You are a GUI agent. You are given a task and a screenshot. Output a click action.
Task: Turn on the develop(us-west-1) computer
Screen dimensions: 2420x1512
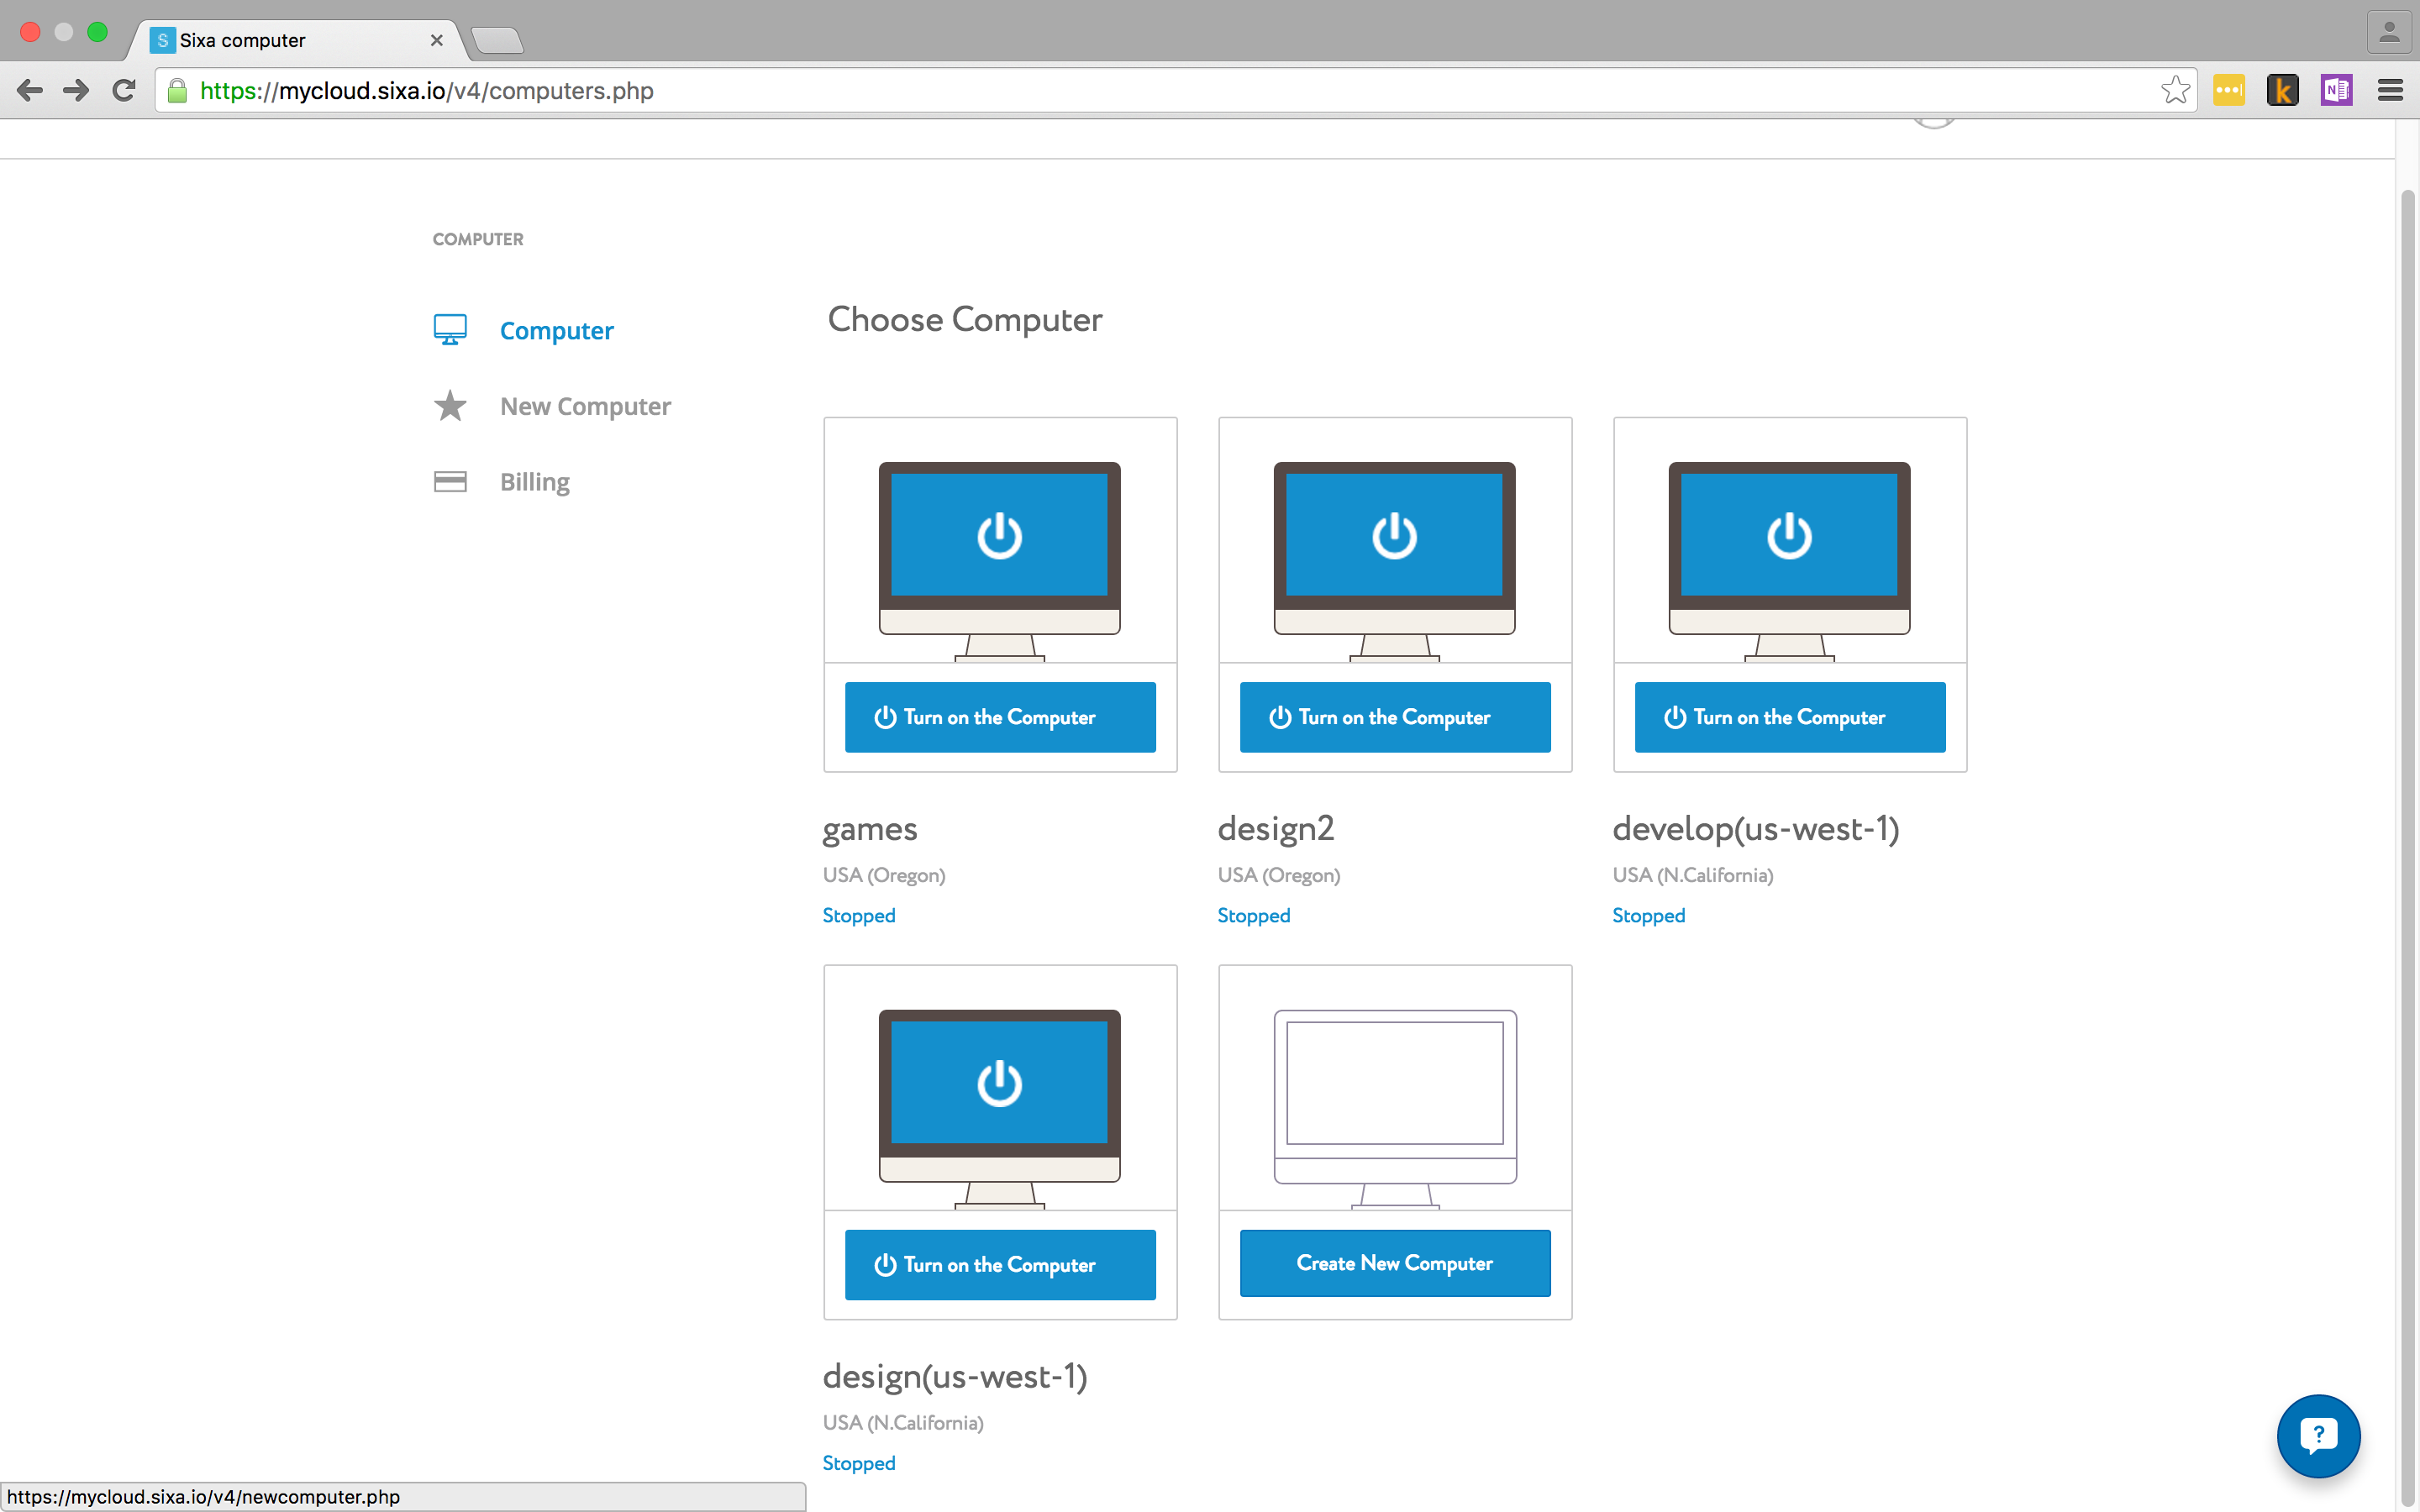(x=1789, y=717)
